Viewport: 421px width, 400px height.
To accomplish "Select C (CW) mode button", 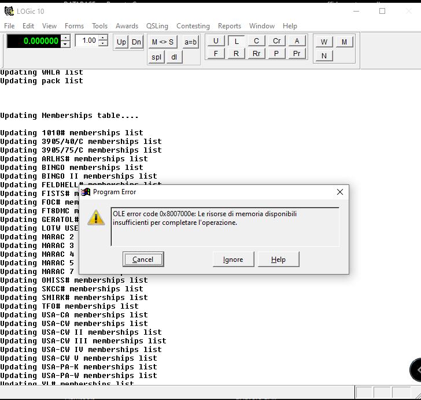I will (256, 41).
